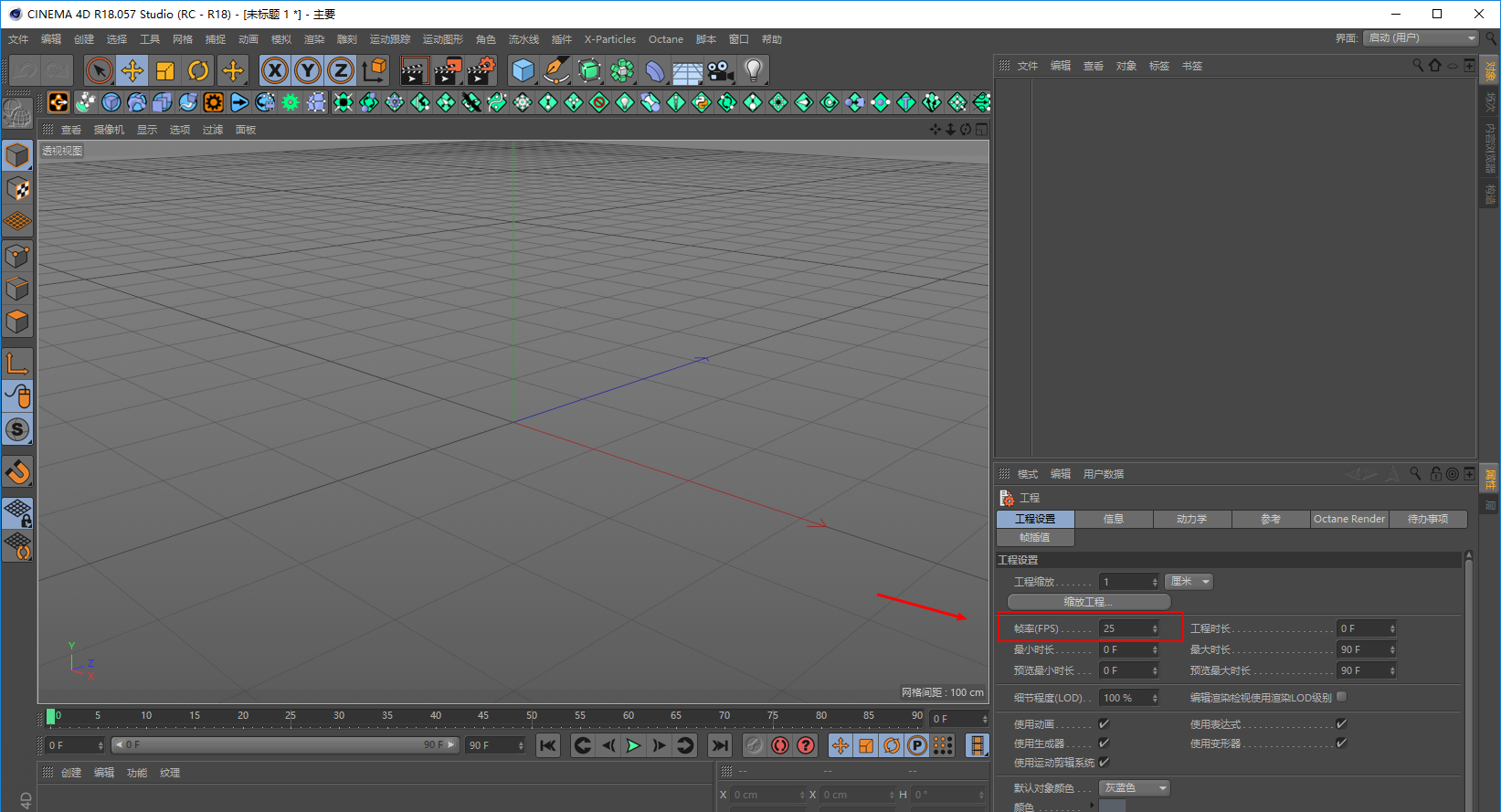This screenshot has width=1501, height=812.
Task: Add a Floor environment object
Action: [x=688, y=70]
